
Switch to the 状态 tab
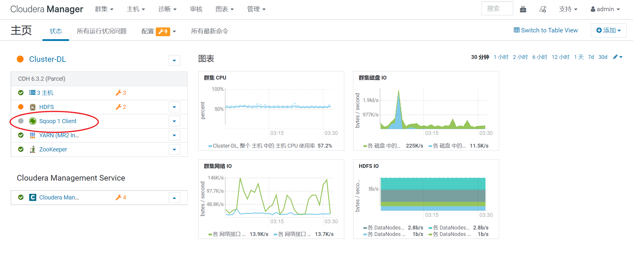[x=56, y=31]
